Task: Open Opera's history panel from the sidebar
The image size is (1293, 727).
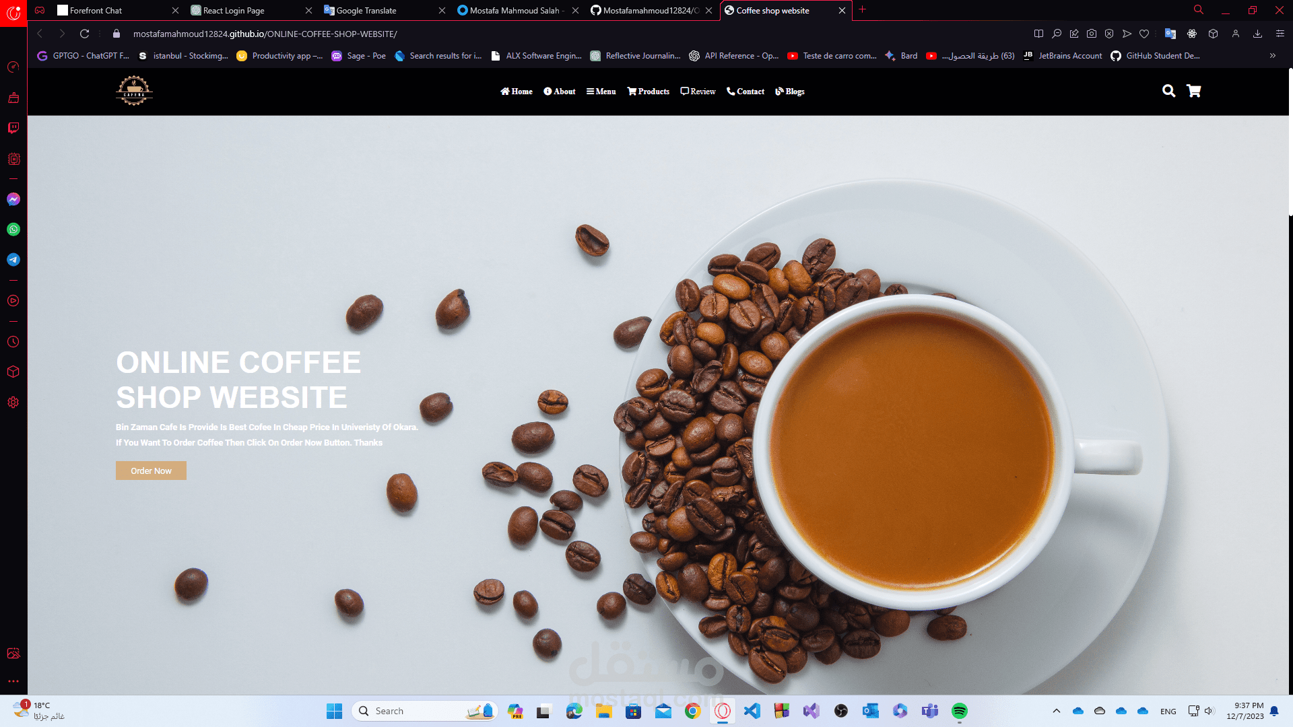Action: [x=13, y=342]
